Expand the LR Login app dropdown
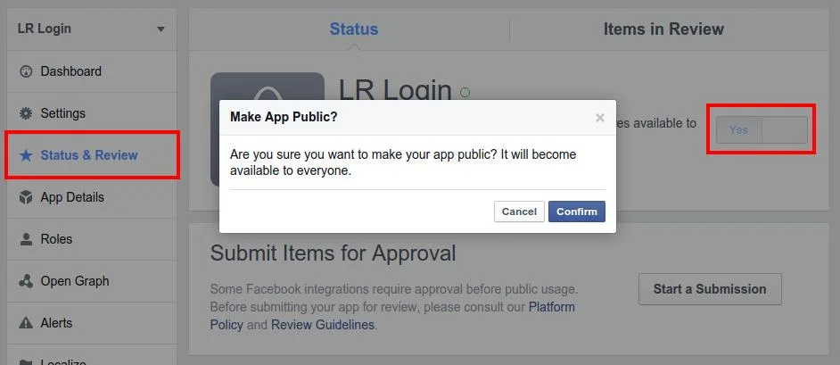 [x=161, y=29]
